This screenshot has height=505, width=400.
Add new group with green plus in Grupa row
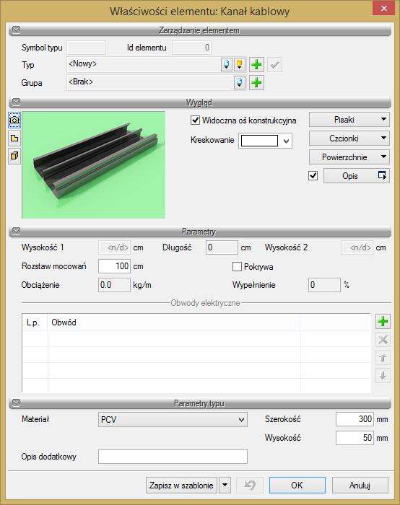tap(256, 83)
